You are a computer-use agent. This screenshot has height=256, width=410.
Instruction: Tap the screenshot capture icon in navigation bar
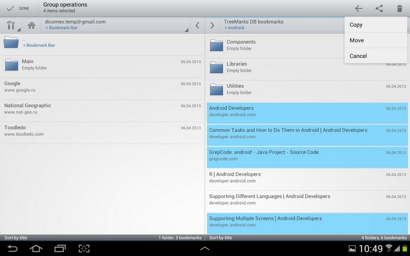pos(84,248)
